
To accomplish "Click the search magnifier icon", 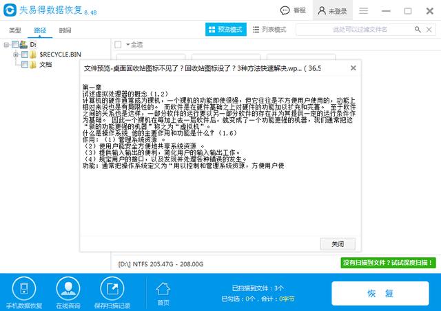I will pyautogui.click(x=418, y=30).
